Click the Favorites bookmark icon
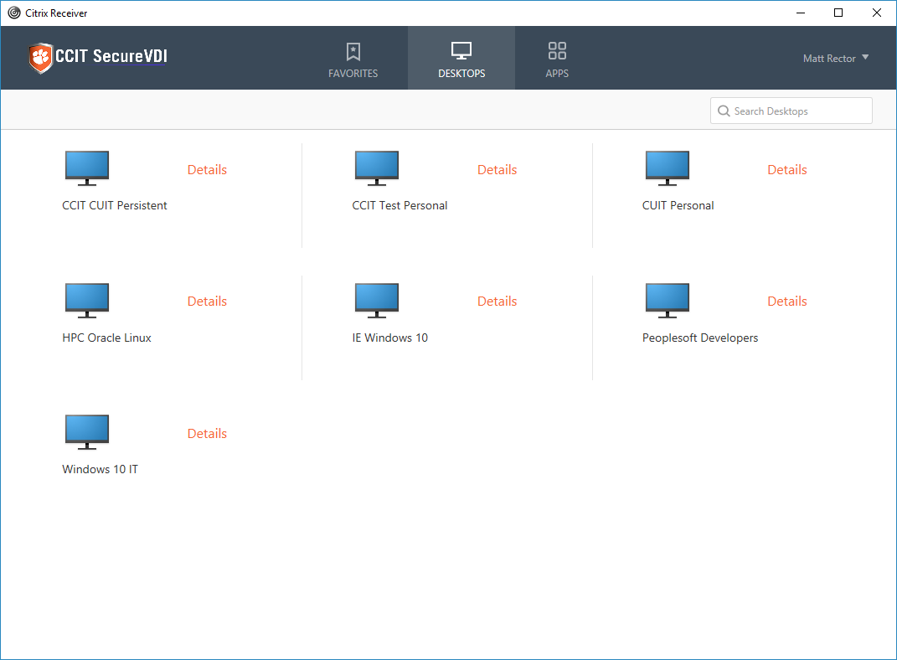 pyautogui.click(x=353, y=51)
